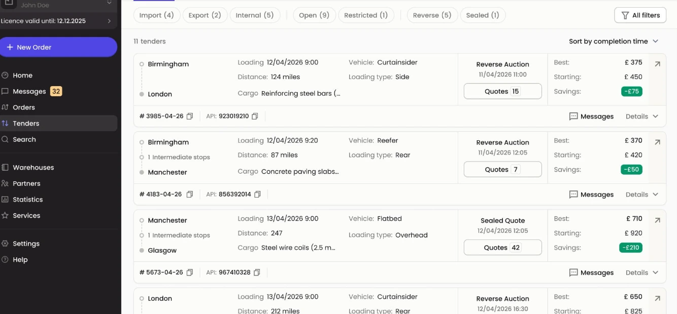This screenshot has width=677, height=314.
Task: Navigate to Orders page
Action: [58, 107]
